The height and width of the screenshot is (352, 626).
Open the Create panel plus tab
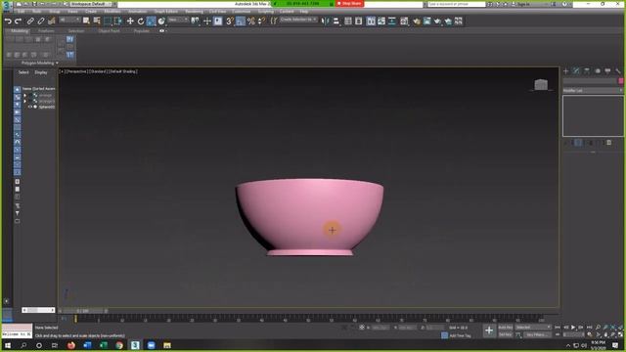coord(565,71)
